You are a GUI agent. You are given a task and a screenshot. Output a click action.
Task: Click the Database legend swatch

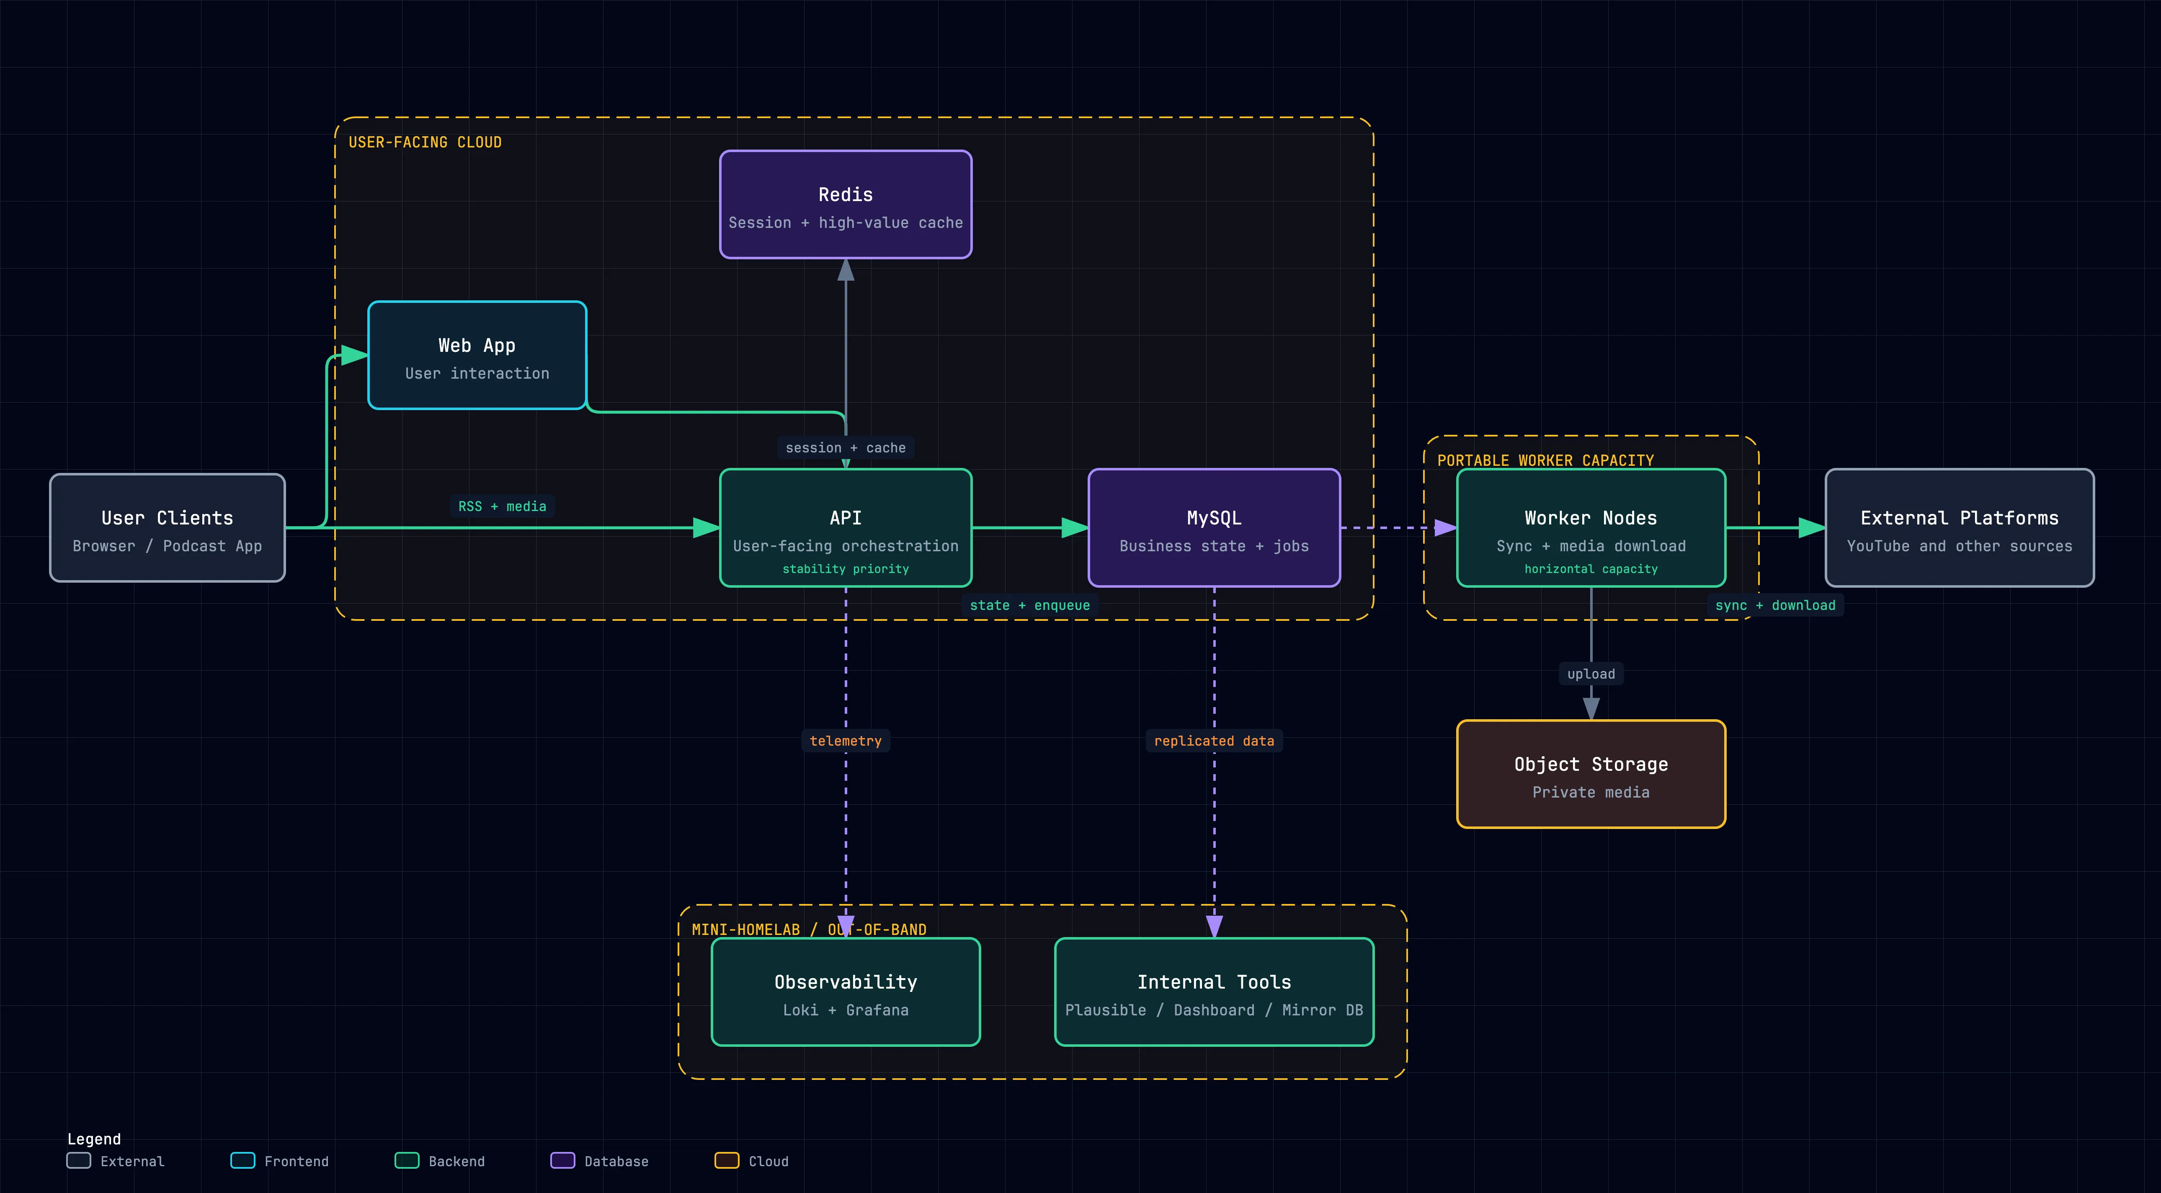(563, 1160)
